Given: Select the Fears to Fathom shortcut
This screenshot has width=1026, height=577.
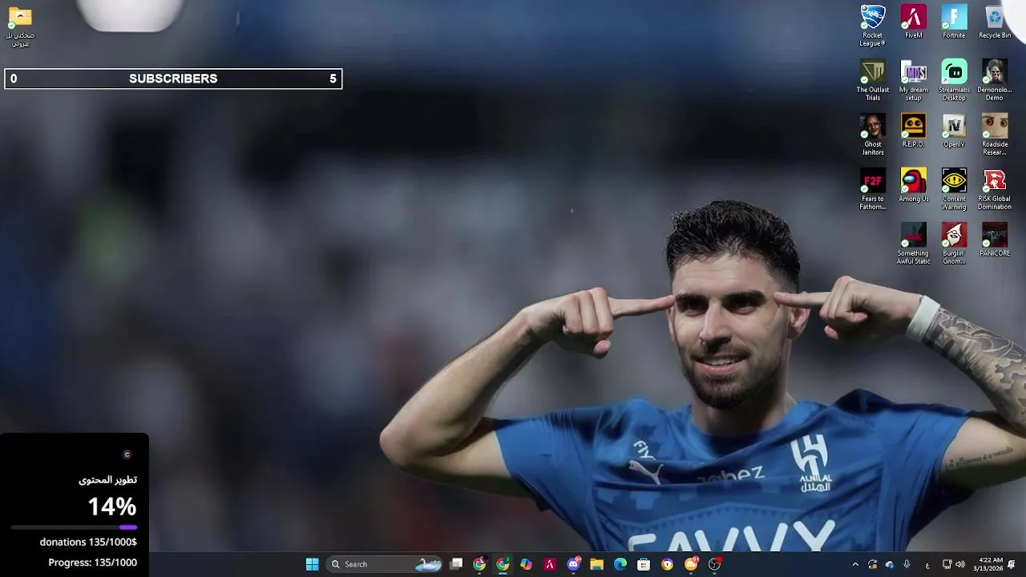Looking at the screenshot, I should point(872,189).
